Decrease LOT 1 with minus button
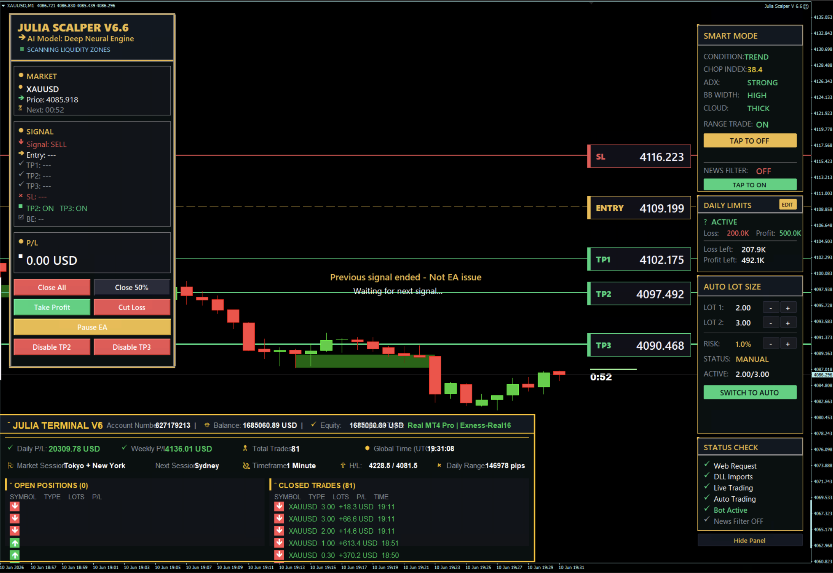Viewport: 833px width, 573px height. 771,308
